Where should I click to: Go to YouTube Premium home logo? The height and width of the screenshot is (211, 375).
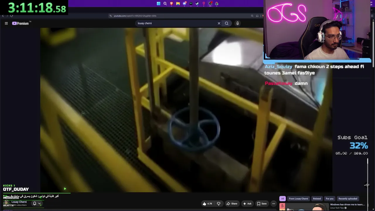coord(21,23)
